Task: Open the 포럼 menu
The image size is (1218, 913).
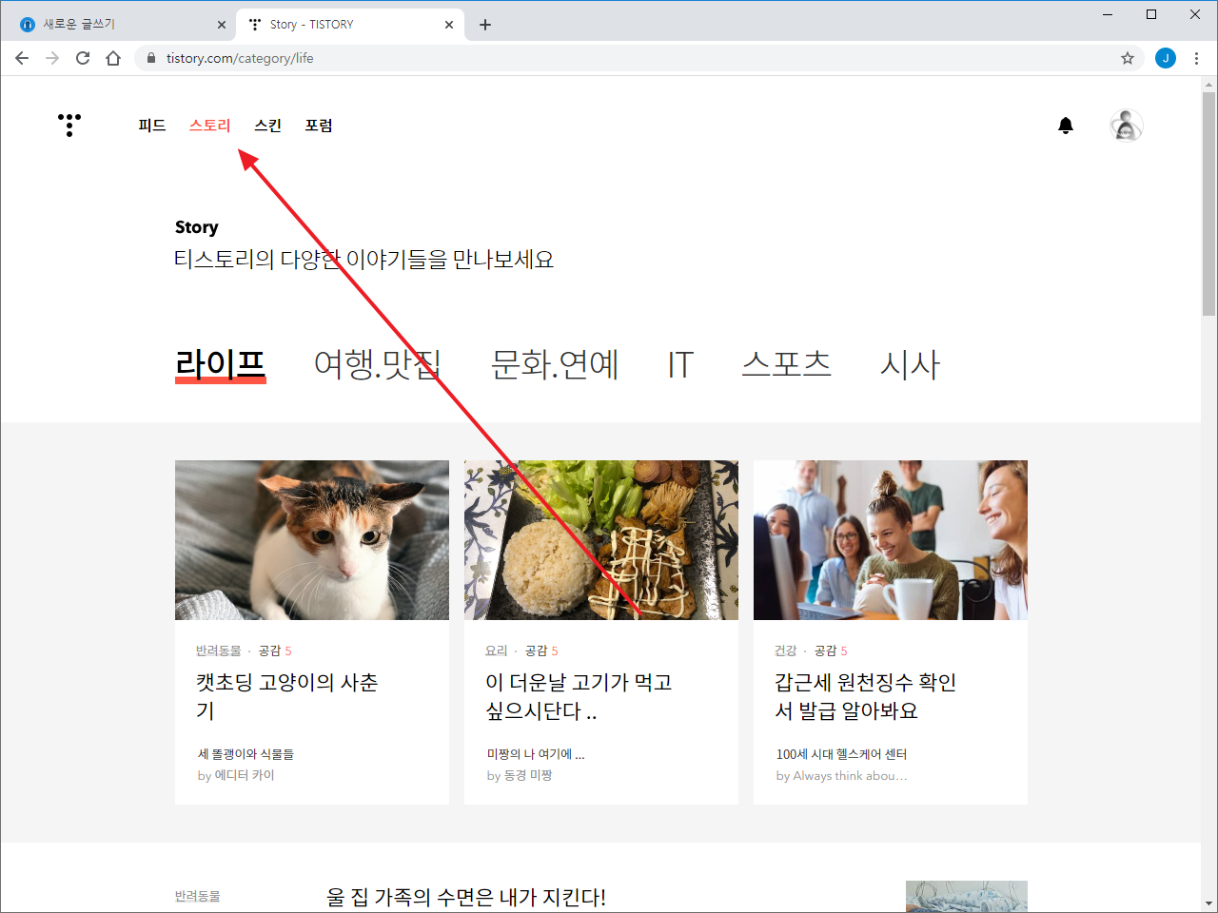Action: (x=319, y=126)
